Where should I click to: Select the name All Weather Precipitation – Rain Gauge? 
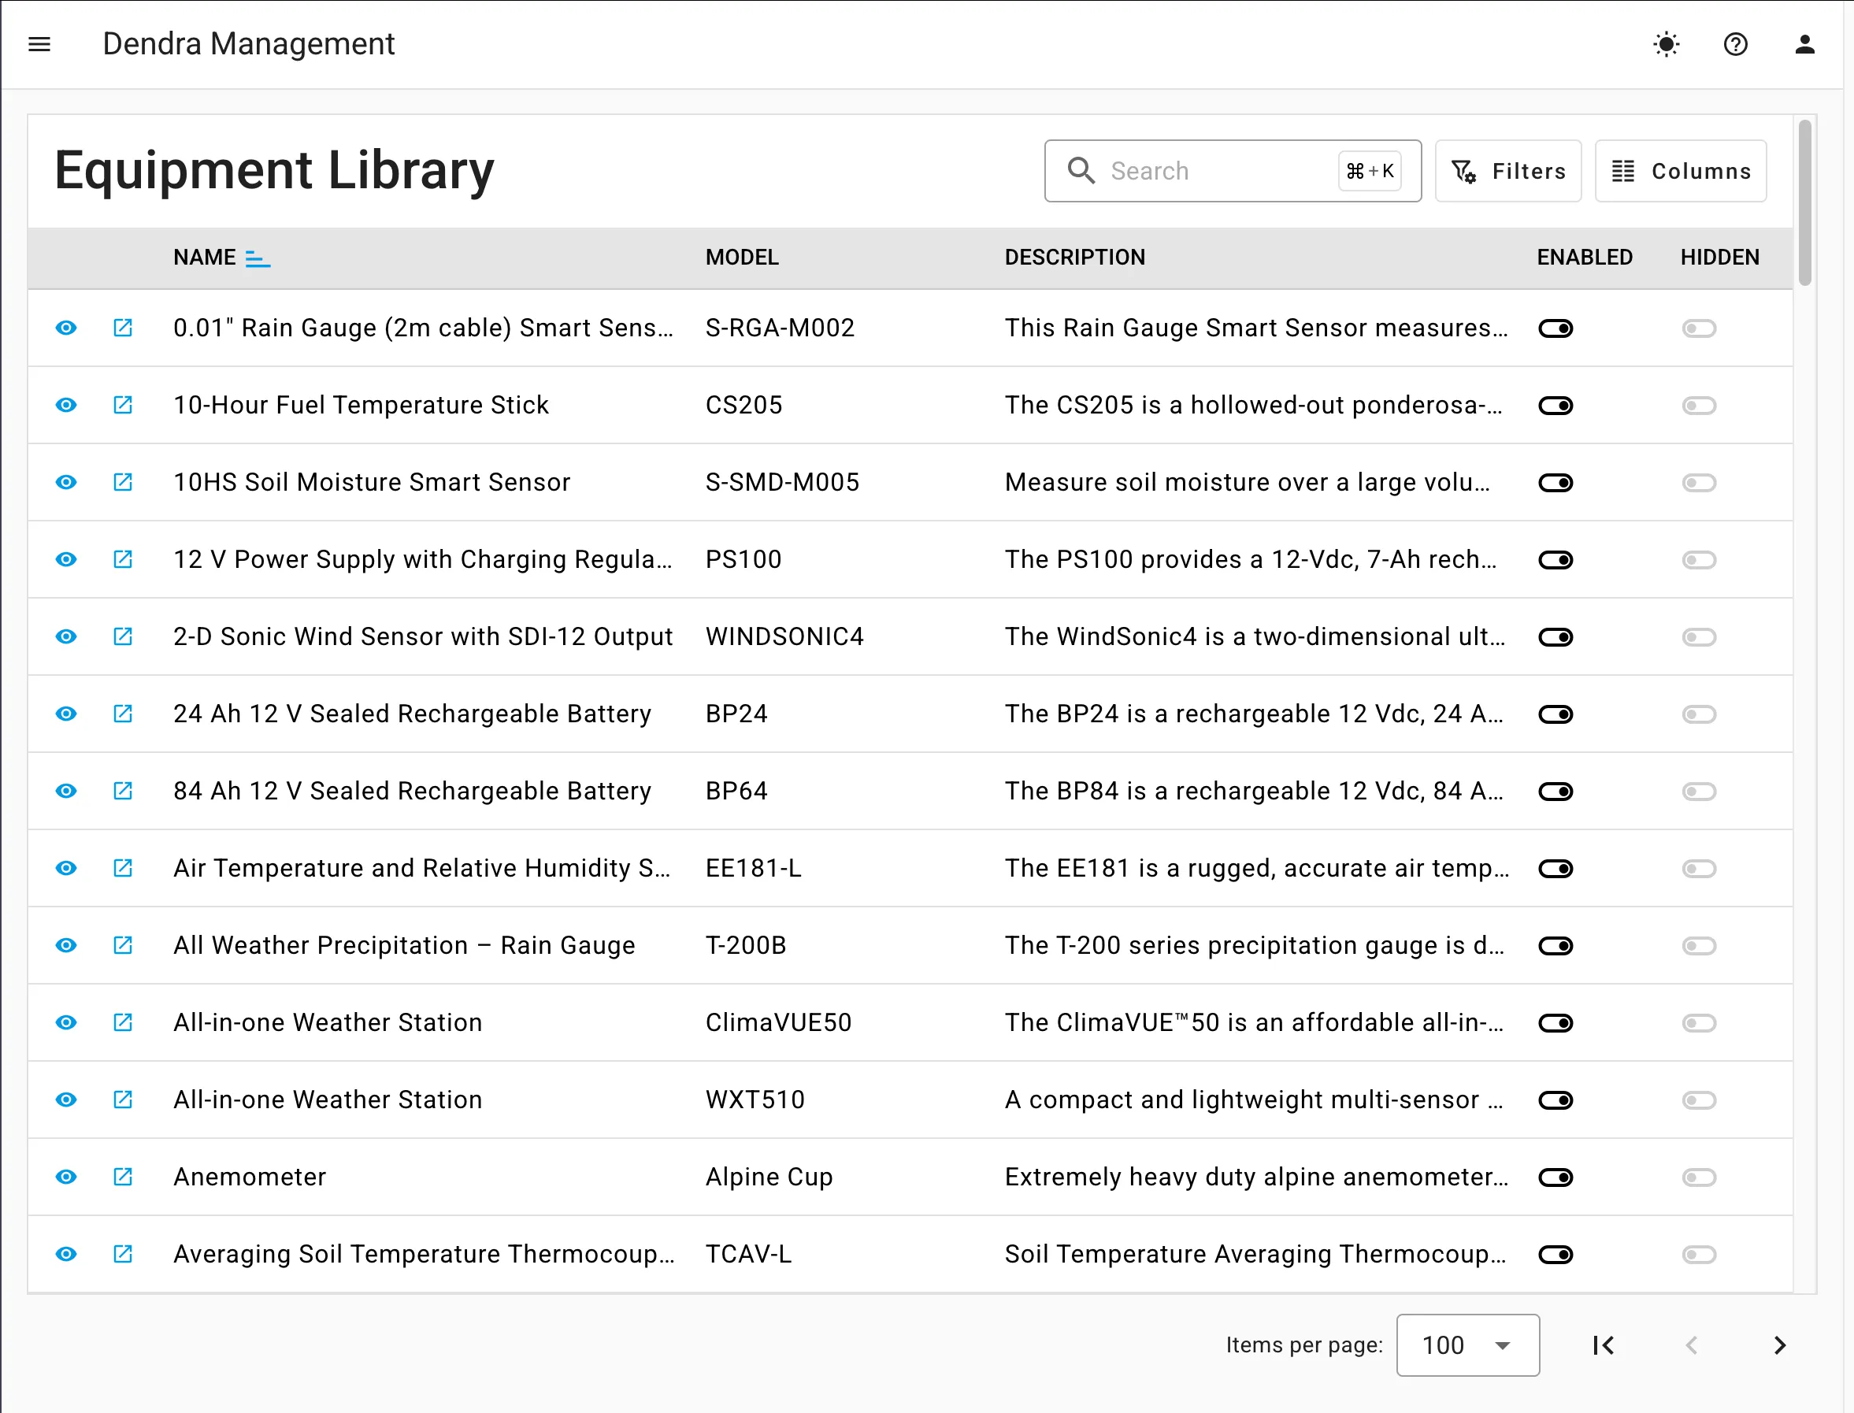[x=405, y=945]
